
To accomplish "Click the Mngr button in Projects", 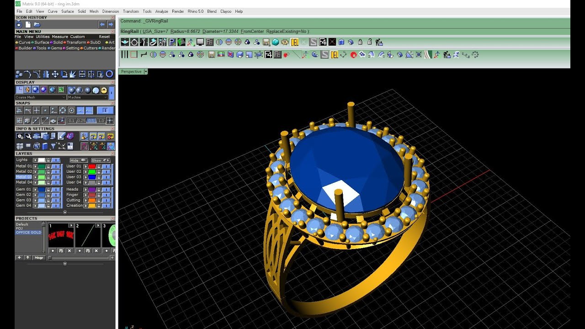I will (x=39, y=258).
